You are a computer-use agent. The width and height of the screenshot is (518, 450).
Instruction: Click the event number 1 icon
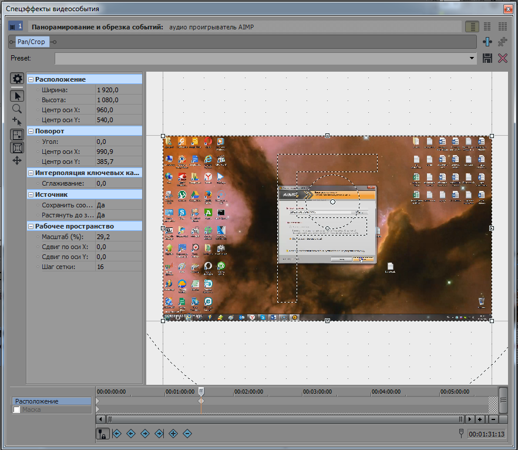click(15, 26)
